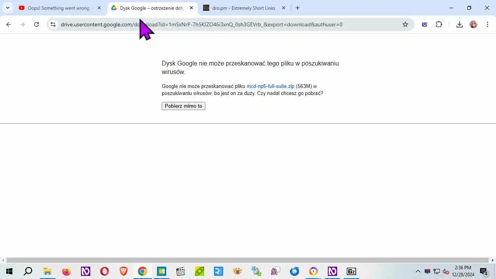Click the URL in the address bar
This screenshot has height=279, width=496.
pyautogui.click(x=201, y=24)
